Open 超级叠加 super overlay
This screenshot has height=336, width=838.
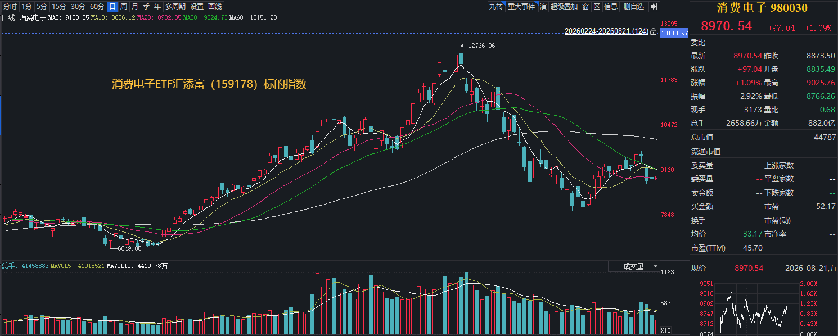(564, 7)
